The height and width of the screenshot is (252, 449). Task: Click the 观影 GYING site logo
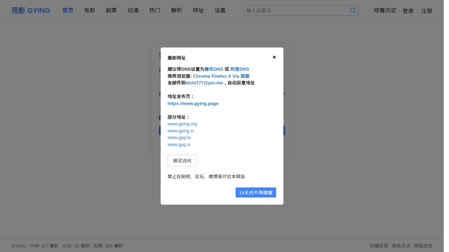pos(31,10)
